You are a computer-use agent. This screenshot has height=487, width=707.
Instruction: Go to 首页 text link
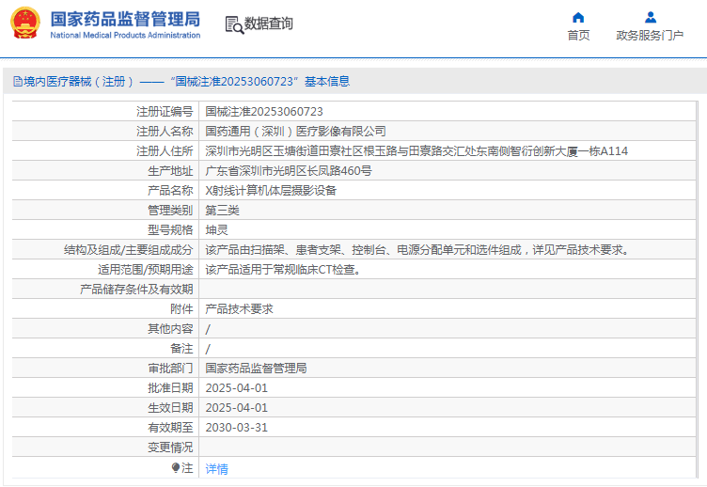point(578,35)
